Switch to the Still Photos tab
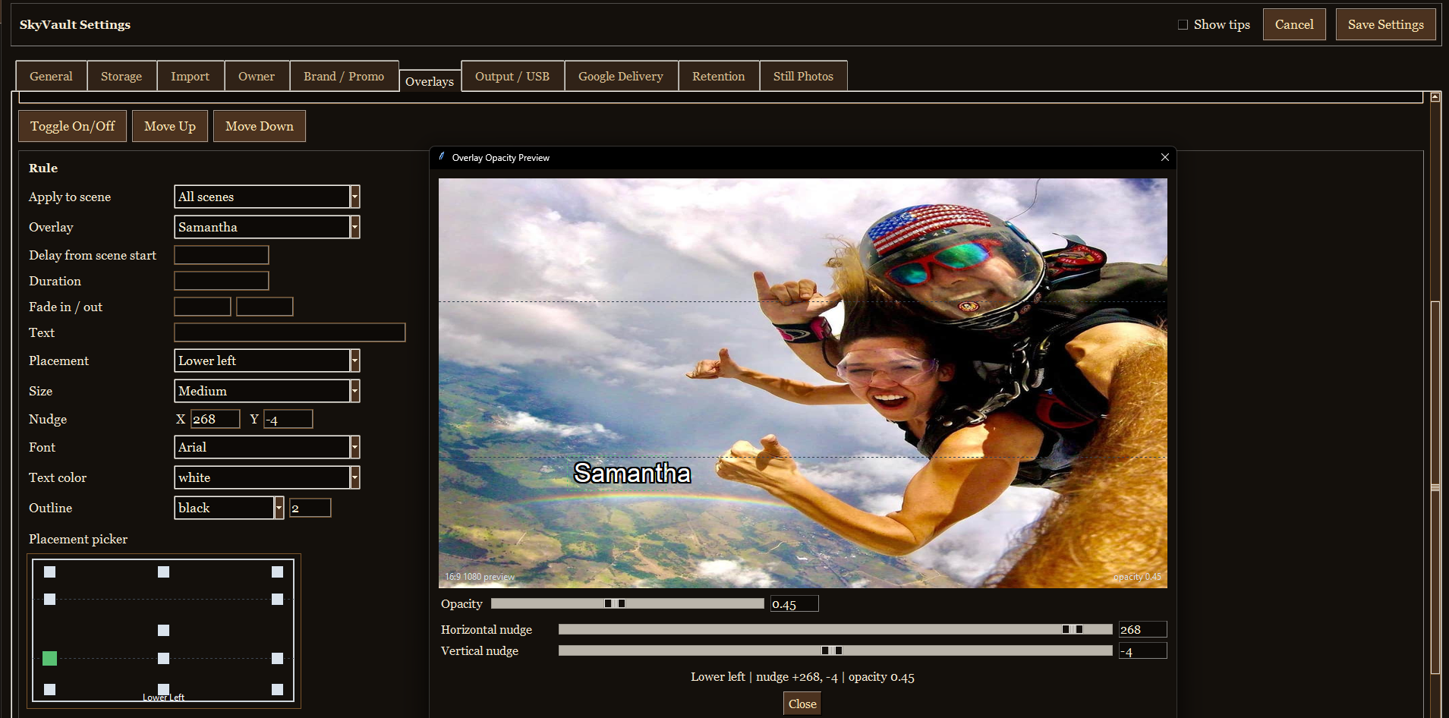1449x718 pixels. pyautogui.click(x=803, y=76)
